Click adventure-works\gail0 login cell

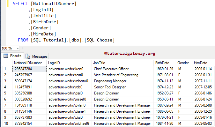coord(69,93)
